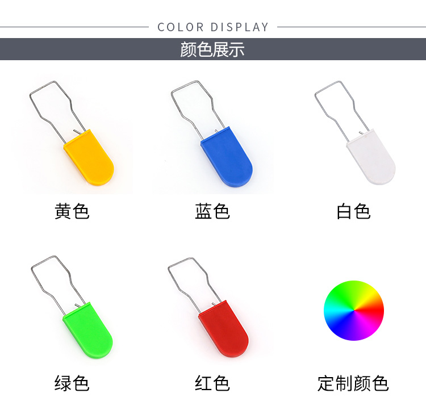The height and width of the screenshot is (414, 426).
Task: Click the 颜色展示 header banner
Action: 213,49
